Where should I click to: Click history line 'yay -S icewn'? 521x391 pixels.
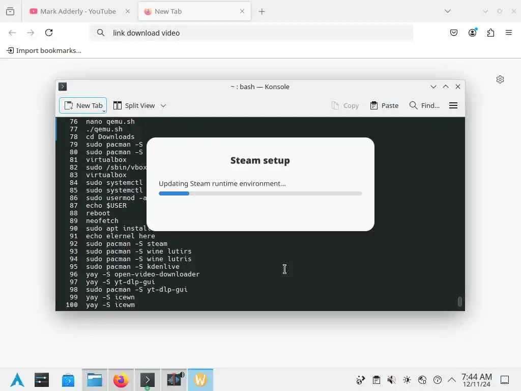pyautogui.click(x=110, y=297)
